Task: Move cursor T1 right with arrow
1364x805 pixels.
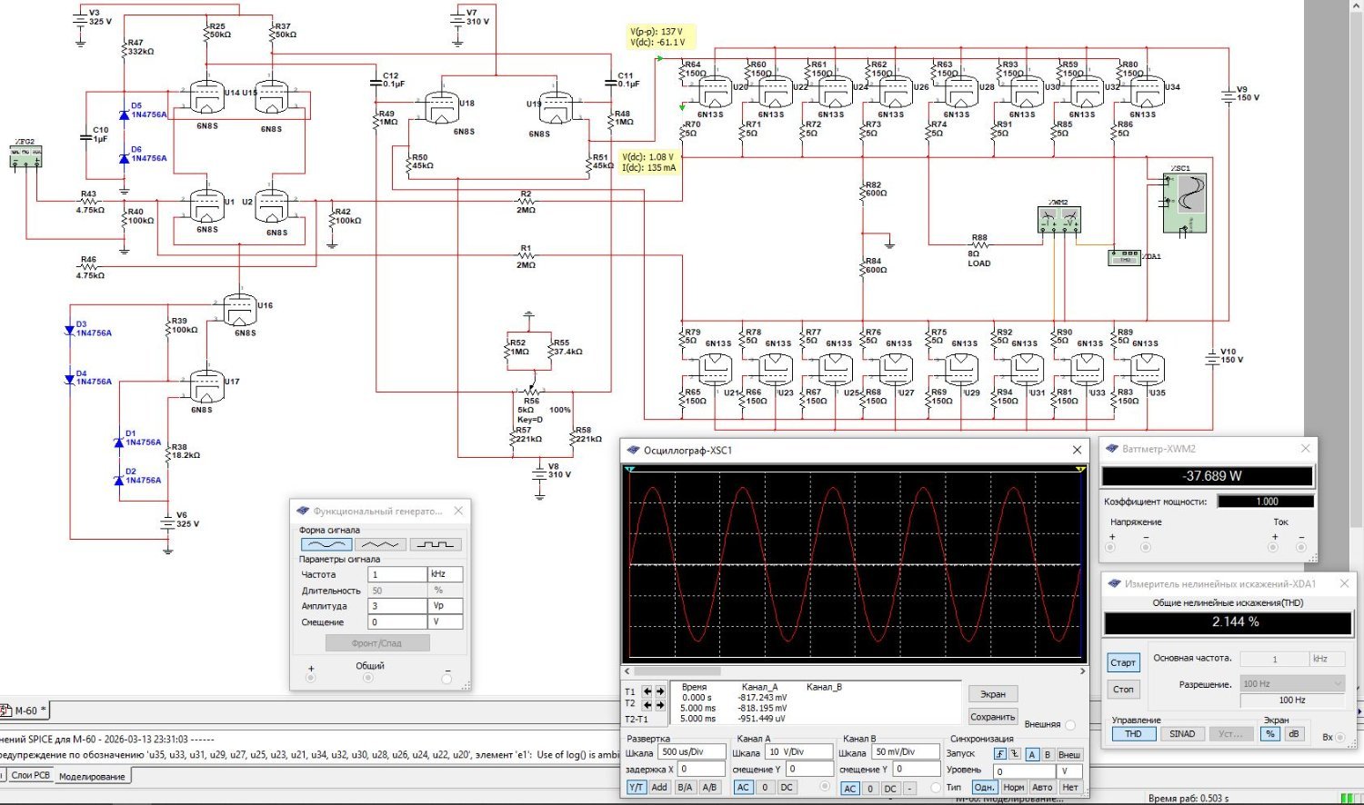Action: pos(659,691)
